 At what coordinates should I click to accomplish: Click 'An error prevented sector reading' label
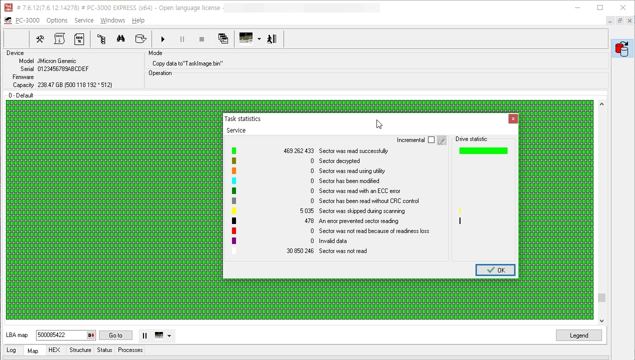[x=358, y=221]
